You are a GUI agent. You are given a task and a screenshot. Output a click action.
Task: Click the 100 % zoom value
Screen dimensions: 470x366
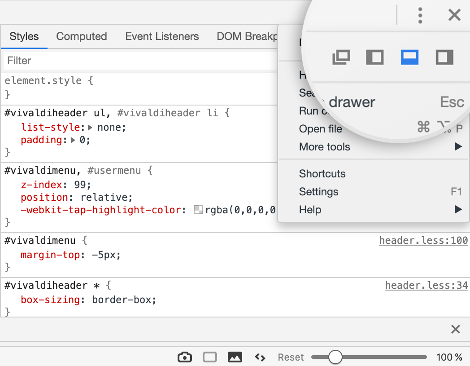point(449,357)
